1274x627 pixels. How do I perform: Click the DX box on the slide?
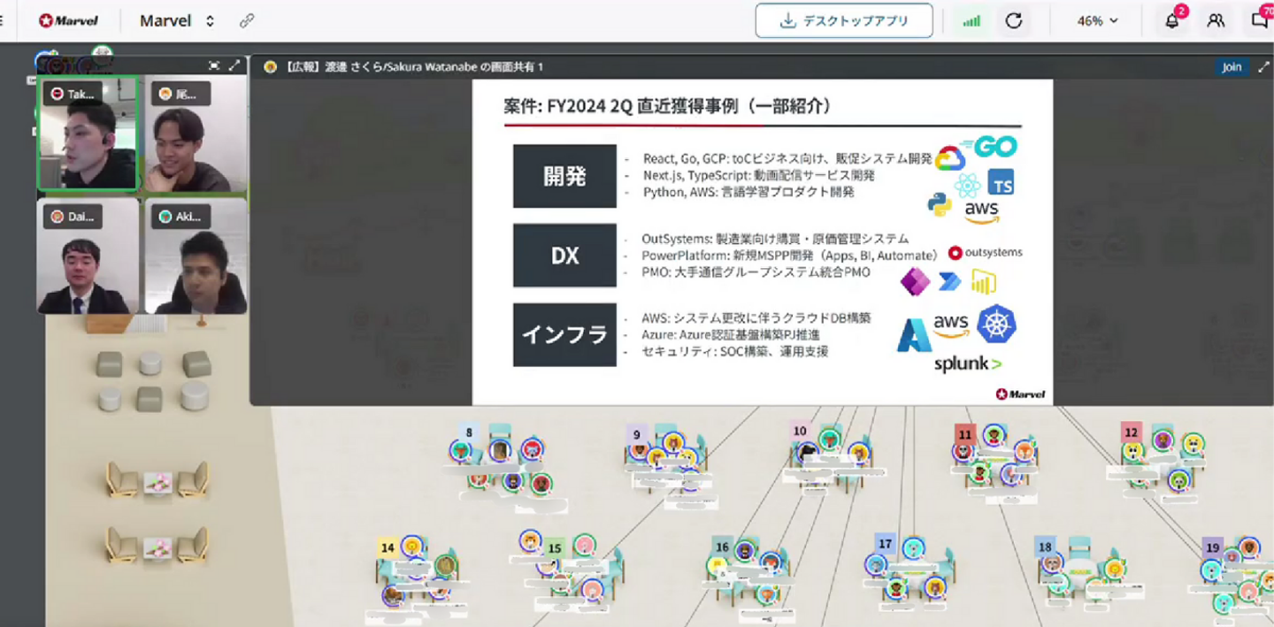[564, 256]
